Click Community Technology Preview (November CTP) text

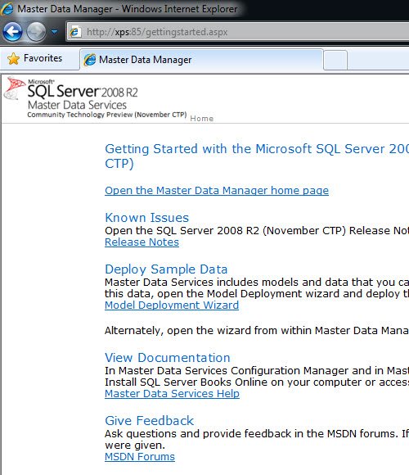107,115
